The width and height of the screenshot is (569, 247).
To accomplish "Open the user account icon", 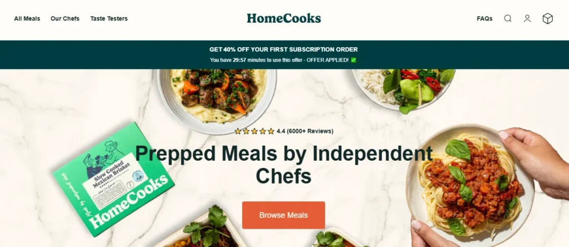I will pos(527,18).
